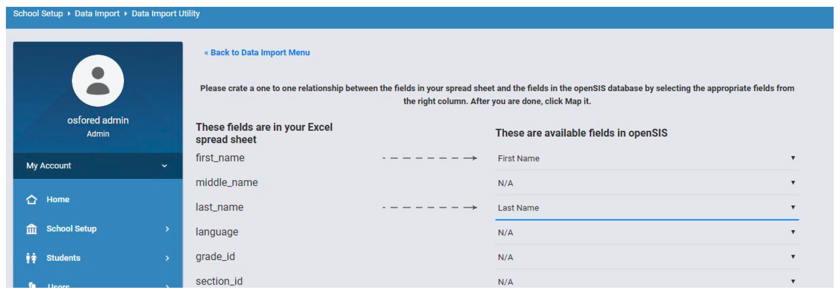Viewport: 840px width, 295px height.
Task: Click the Home house icon
Action: [32, 200]
